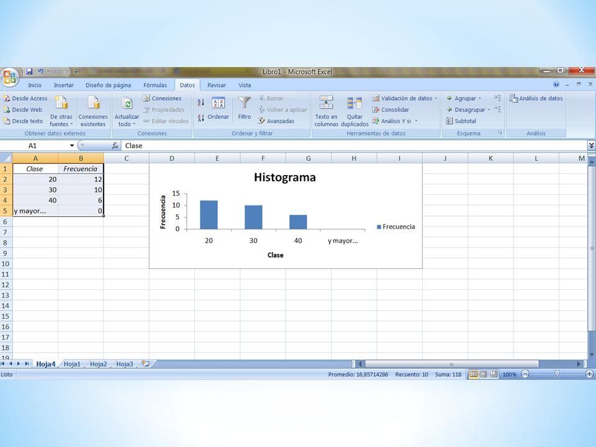Click the Histograma chart title

point(285,177)
